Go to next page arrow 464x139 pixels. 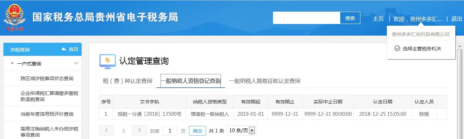pos(139,130)
